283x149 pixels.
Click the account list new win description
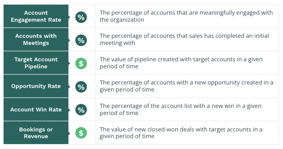[181, 109]
